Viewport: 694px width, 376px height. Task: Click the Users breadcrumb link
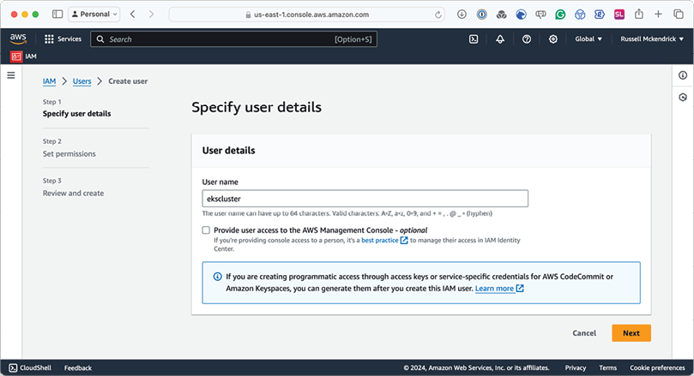coord(81,81)
